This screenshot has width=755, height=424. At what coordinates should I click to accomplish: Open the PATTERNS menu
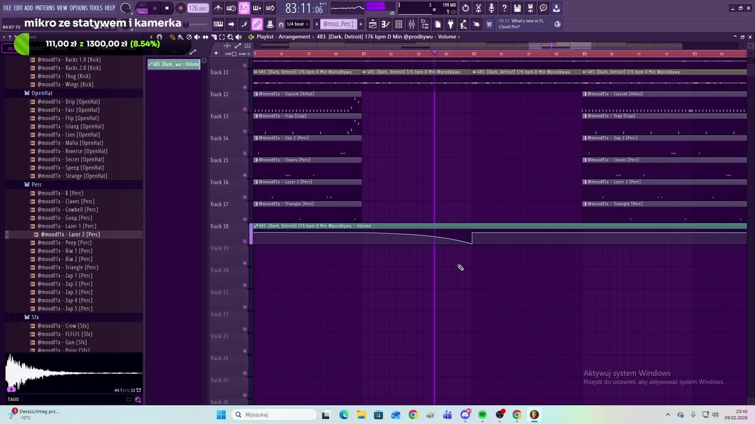click(45, 8)
